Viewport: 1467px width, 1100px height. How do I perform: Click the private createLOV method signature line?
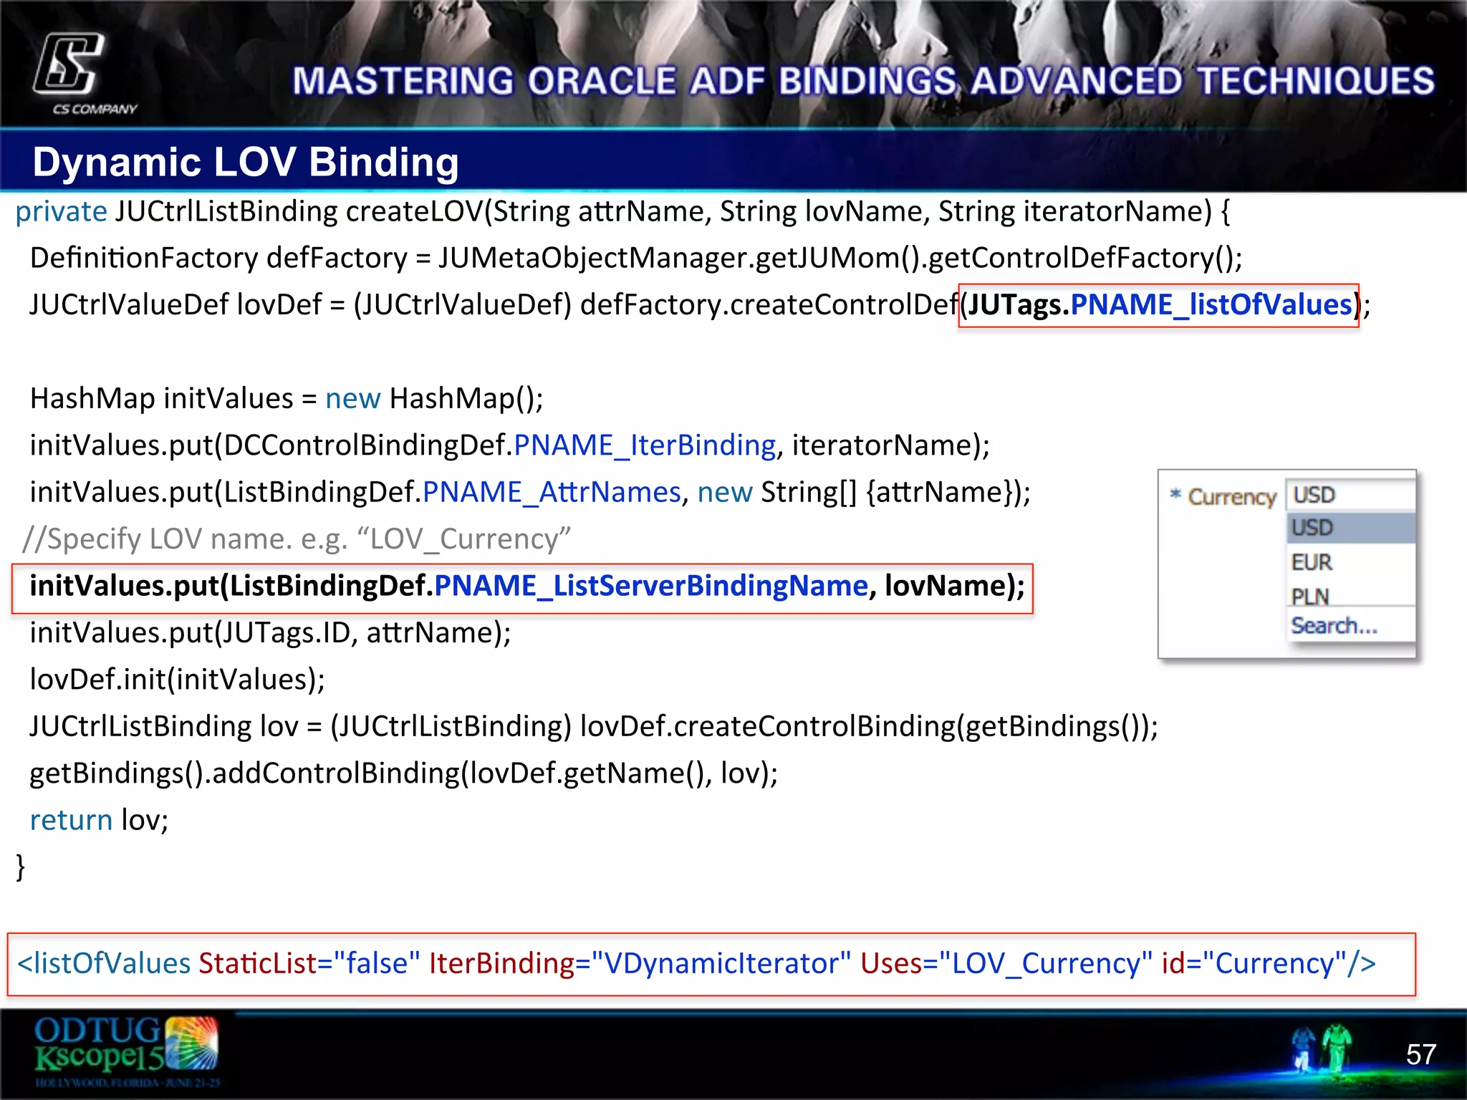(622, 212)
